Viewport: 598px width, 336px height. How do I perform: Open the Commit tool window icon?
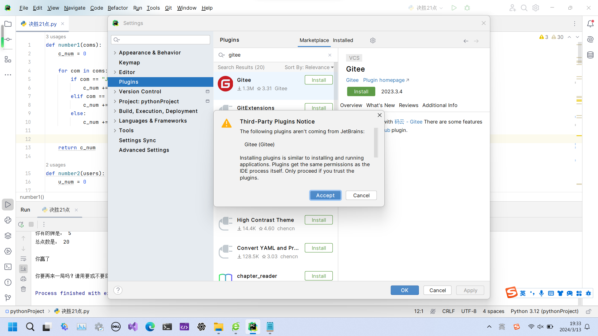[x=8, y=40]
